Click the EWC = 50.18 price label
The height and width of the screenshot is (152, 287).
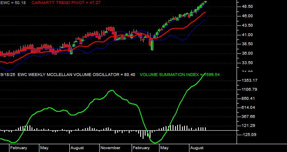tap(13, 3)
